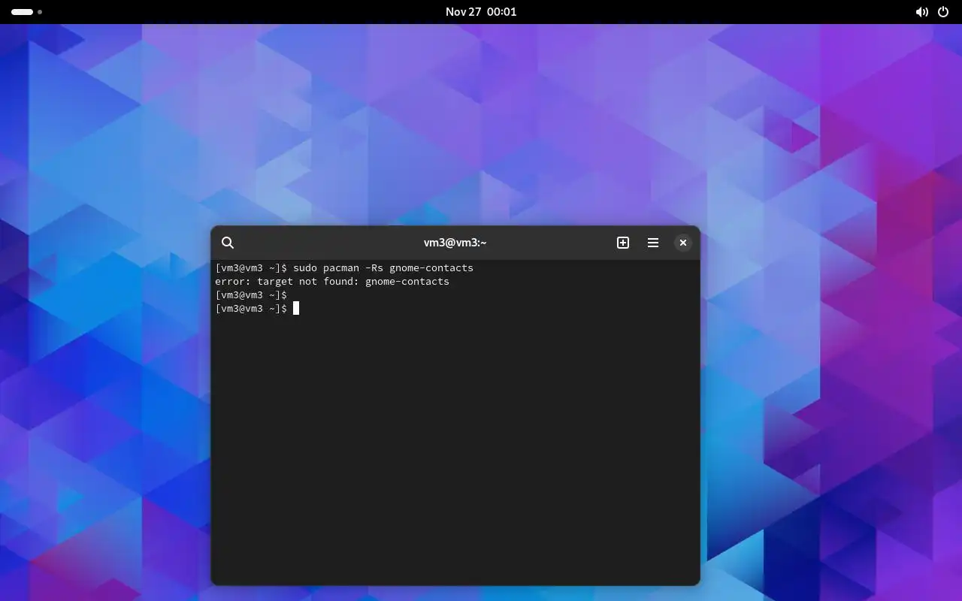
Task: Click the empty third prompt line
Action: [251, 294]
